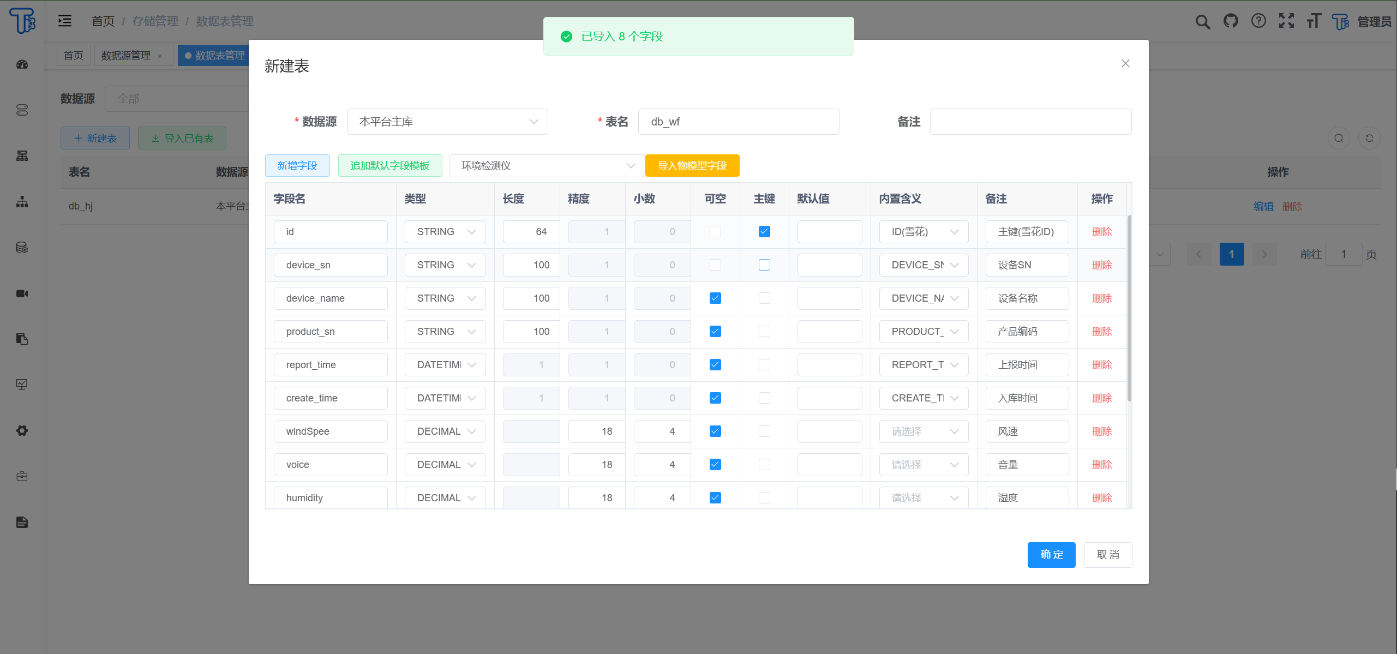
Task: Switch to the 数据表管理 tab
Action: click(214, 56)
